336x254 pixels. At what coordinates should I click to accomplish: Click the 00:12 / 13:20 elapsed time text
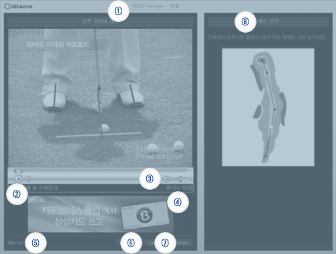tap(180, 188)
